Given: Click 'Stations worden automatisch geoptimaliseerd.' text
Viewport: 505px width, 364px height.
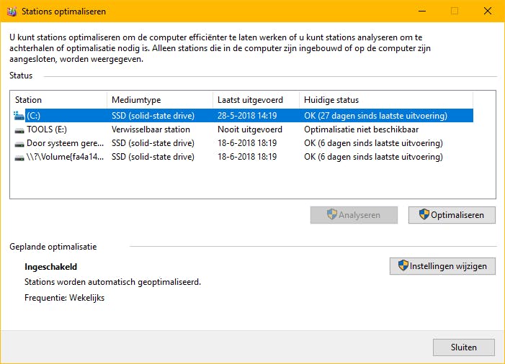Looking at the screenshot, I should [x=112, y=282].
